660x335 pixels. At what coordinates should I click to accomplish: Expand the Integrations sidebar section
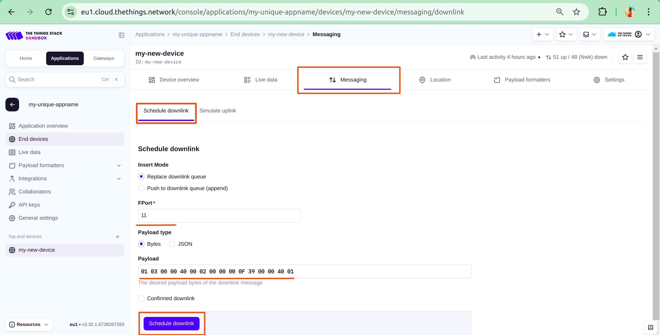click(x=119, y=178)
